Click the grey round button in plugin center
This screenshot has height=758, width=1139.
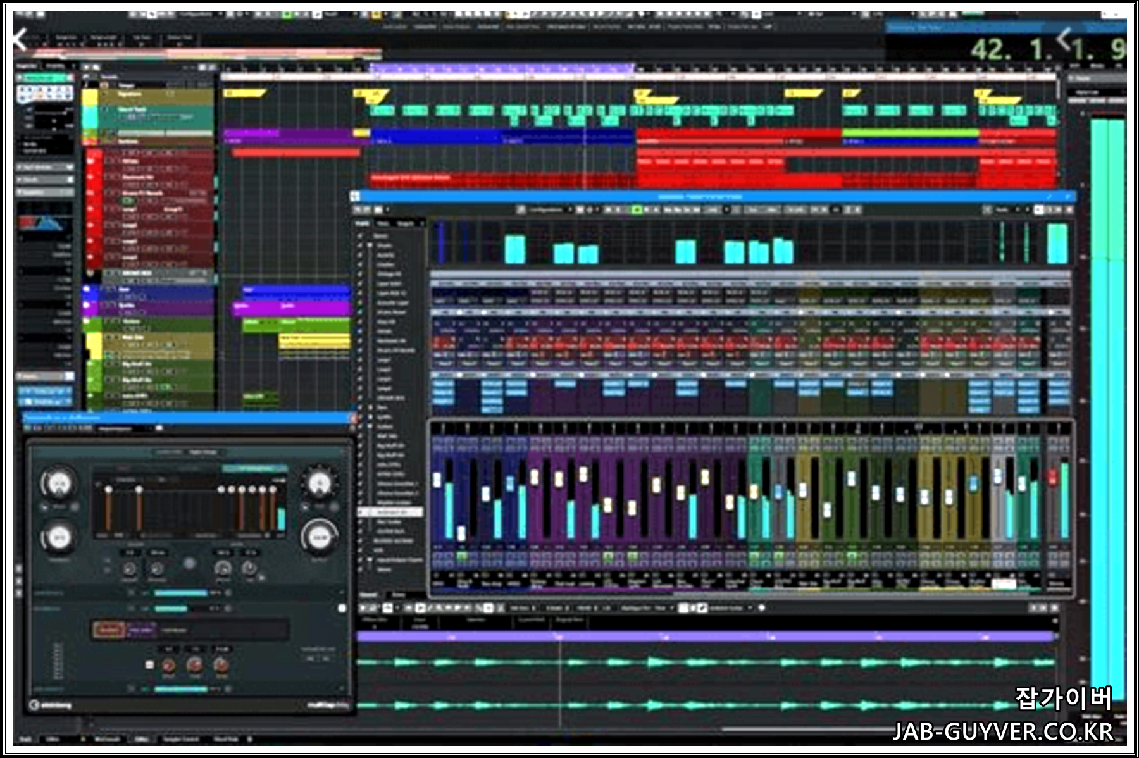(x=189, y=563)
